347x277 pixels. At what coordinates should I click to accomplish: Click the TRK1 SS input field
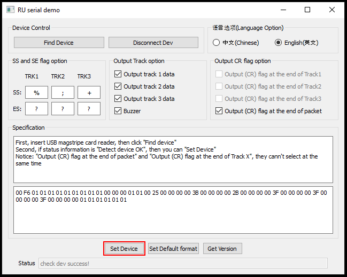pos(36,93)
